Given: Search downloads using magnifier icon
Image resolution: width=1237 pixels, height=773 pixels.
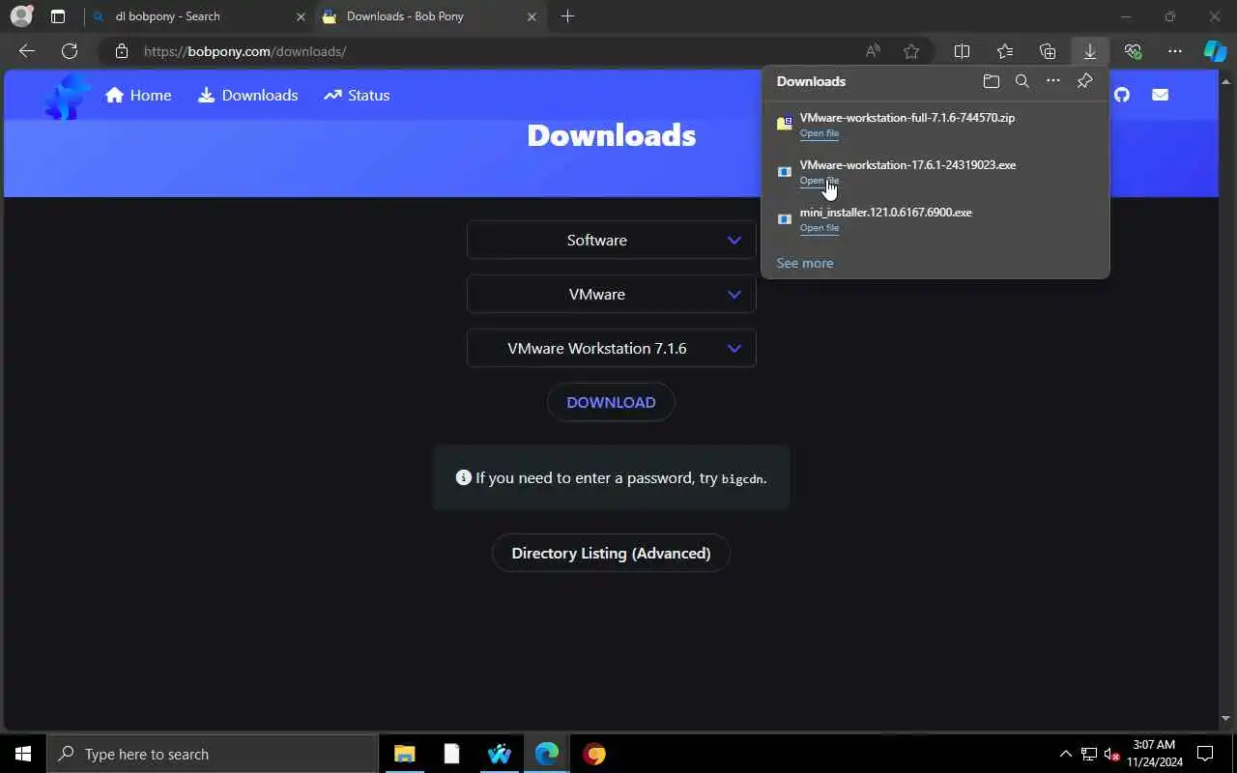Looking at the screenshot, I should pyautogui.click(x=1021, y=81).
